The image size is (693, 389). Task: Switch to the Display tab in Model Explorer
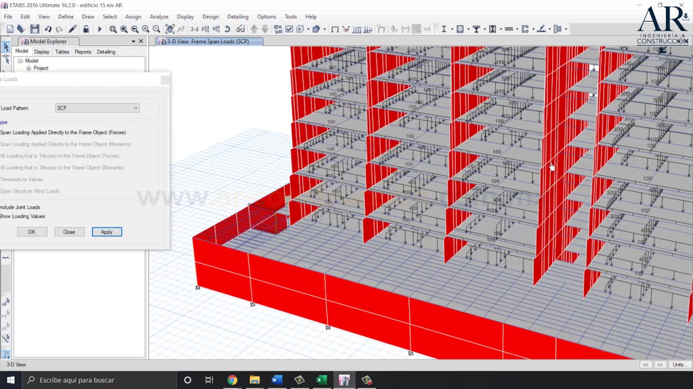[42, 52]
